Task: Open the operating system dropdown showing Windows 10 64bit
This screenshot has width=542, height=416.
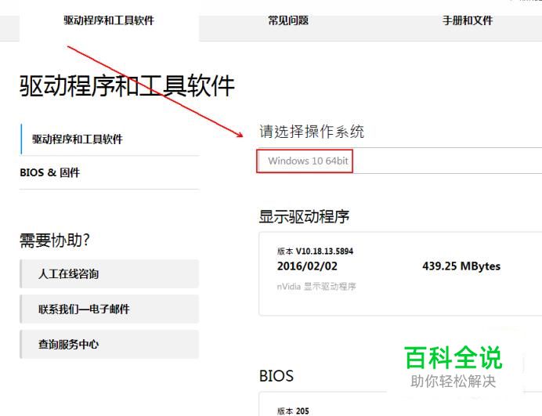Action: point(399,161)
